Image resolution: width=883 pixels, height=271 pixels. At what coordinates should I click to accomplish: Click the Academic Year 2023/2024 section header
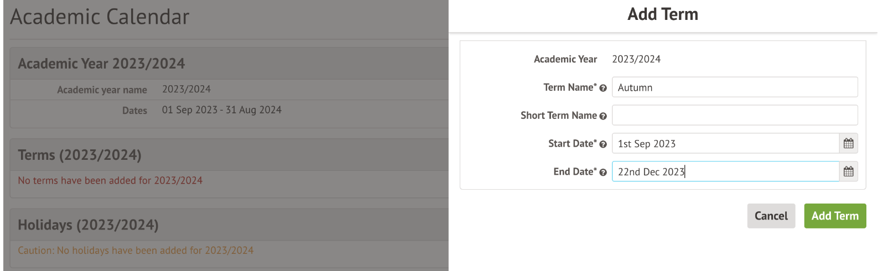(101, 64)
